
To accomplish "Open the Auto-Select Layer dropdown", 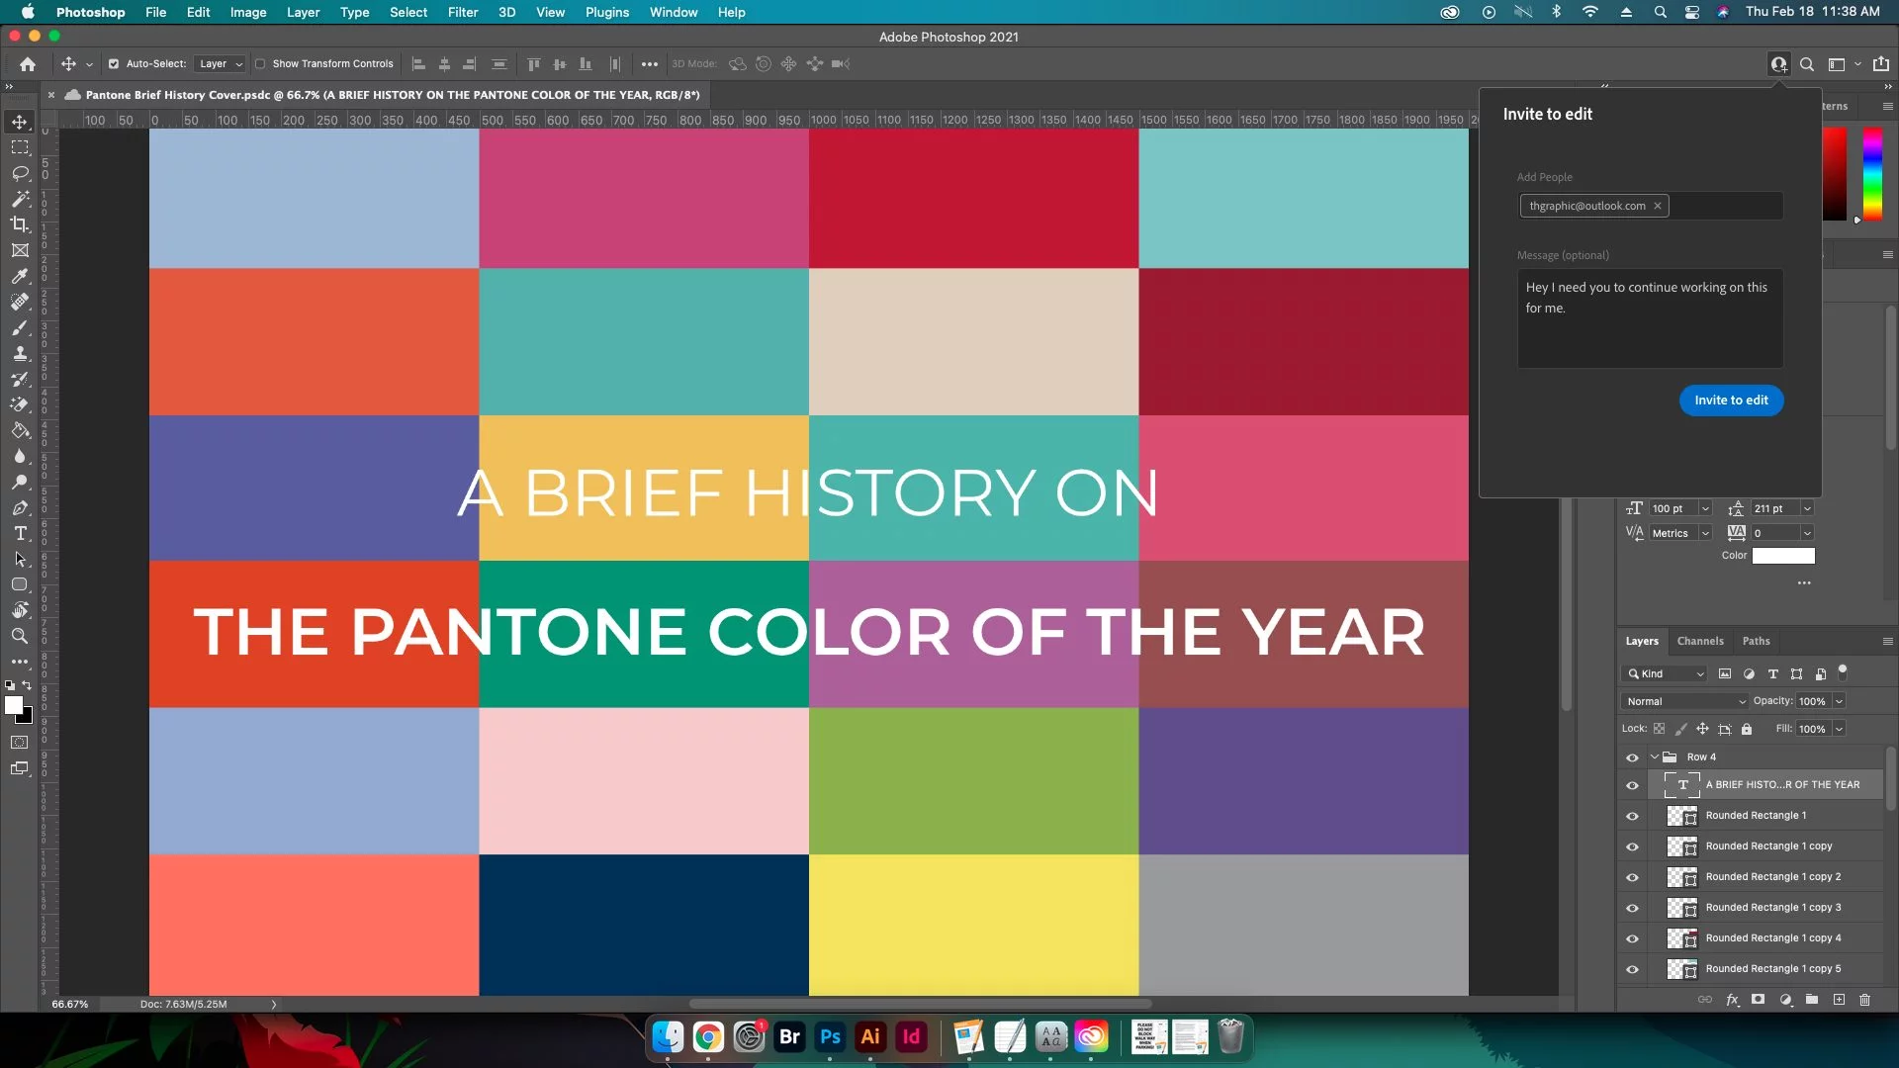I will (x=221, y=64).
